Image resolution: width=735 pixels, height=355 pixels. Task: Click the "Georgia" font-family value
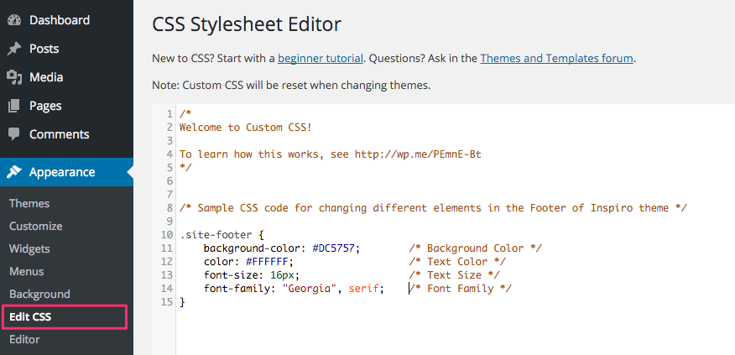(x=310, y=289)
